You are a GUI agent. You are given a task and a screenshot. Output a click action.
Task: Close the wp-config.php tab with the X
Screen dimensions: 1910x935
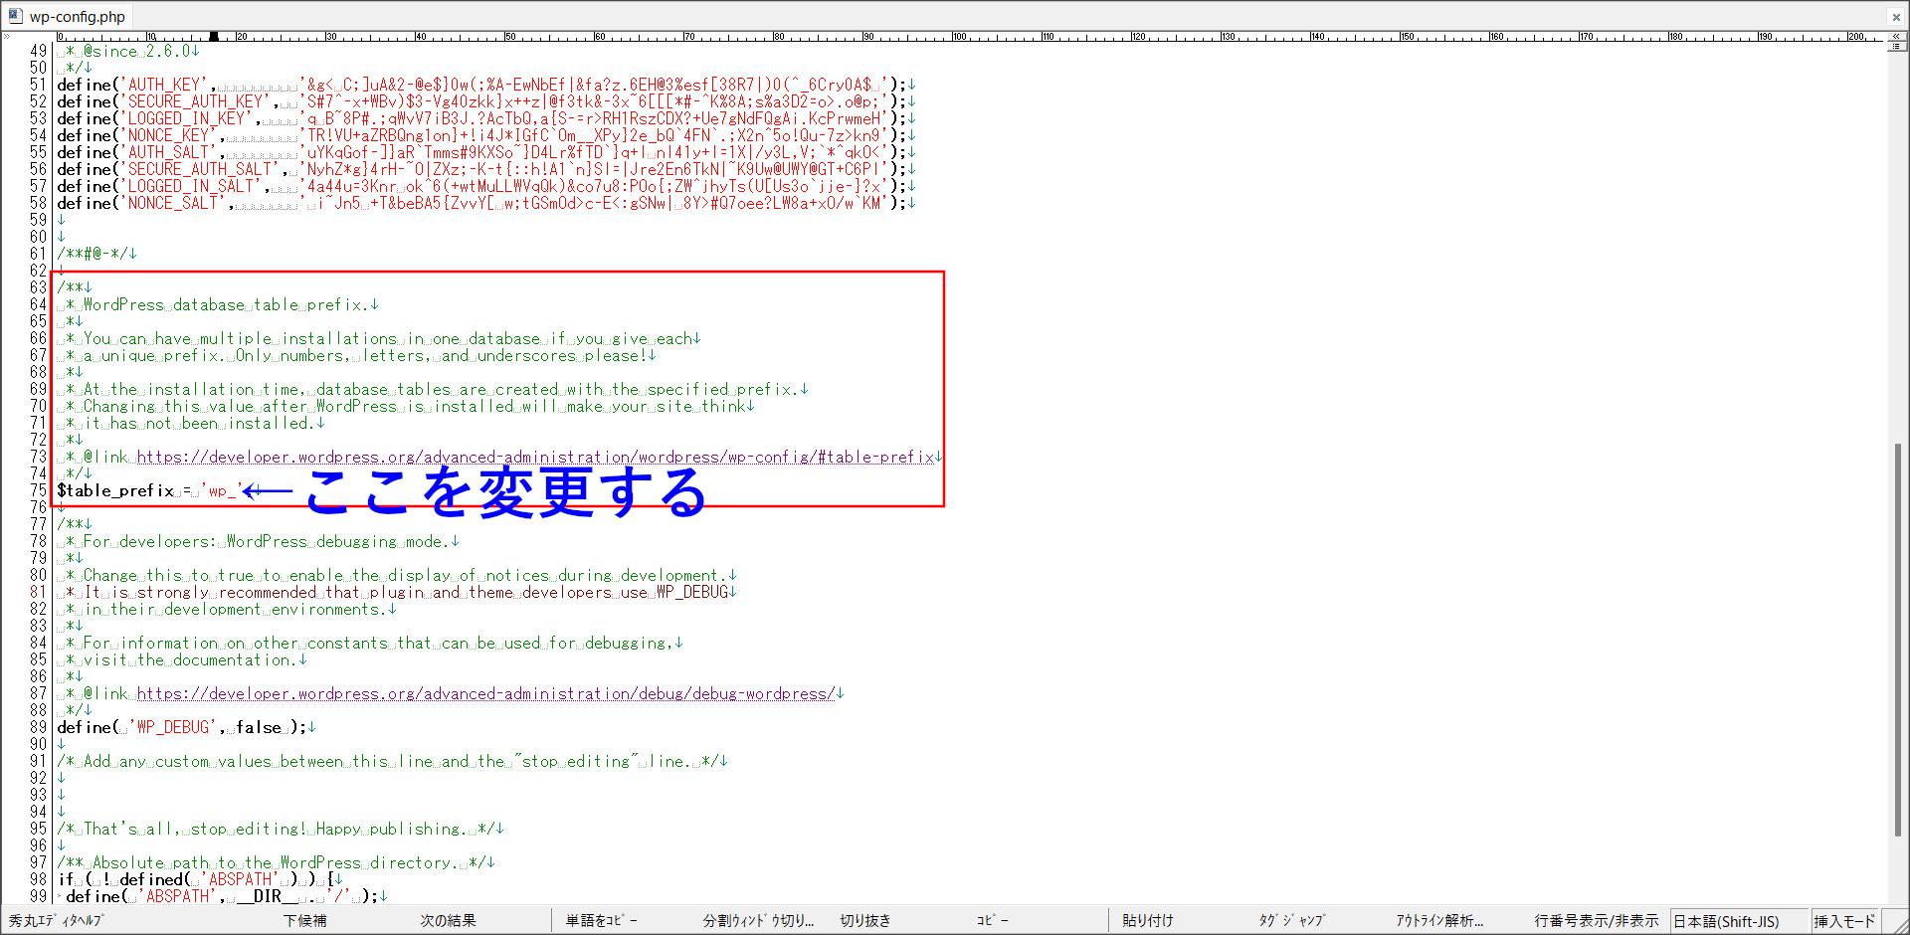pos(1896,17)
